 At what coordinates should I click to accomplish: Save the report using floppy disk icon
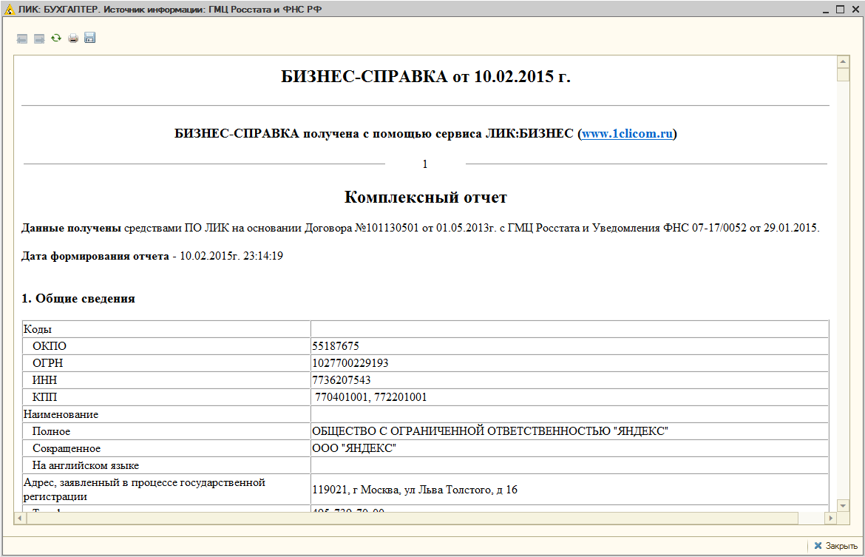[x=90, y=38]
